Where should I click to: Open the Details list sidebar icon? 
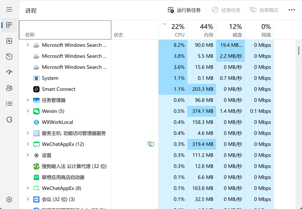(9, 104)
